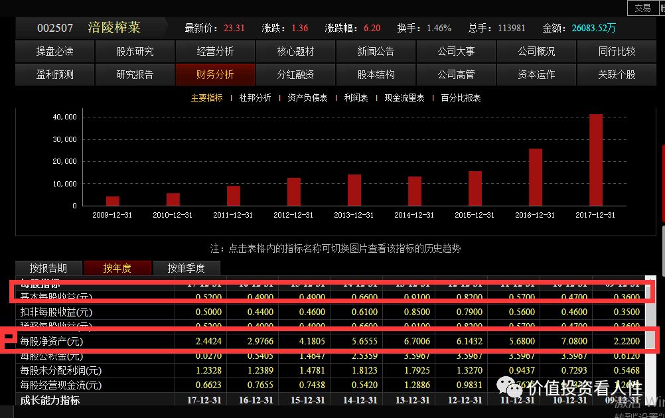Open the 股东研究 section
Image resolution: width=665 pixels, height=418 pixels.
(135, 51)
